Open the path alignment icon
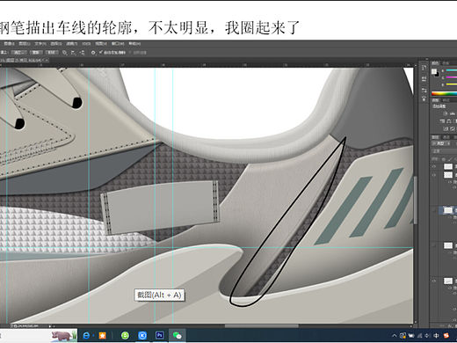The height and width of the screenshot is (343, 457). (74, 53)
